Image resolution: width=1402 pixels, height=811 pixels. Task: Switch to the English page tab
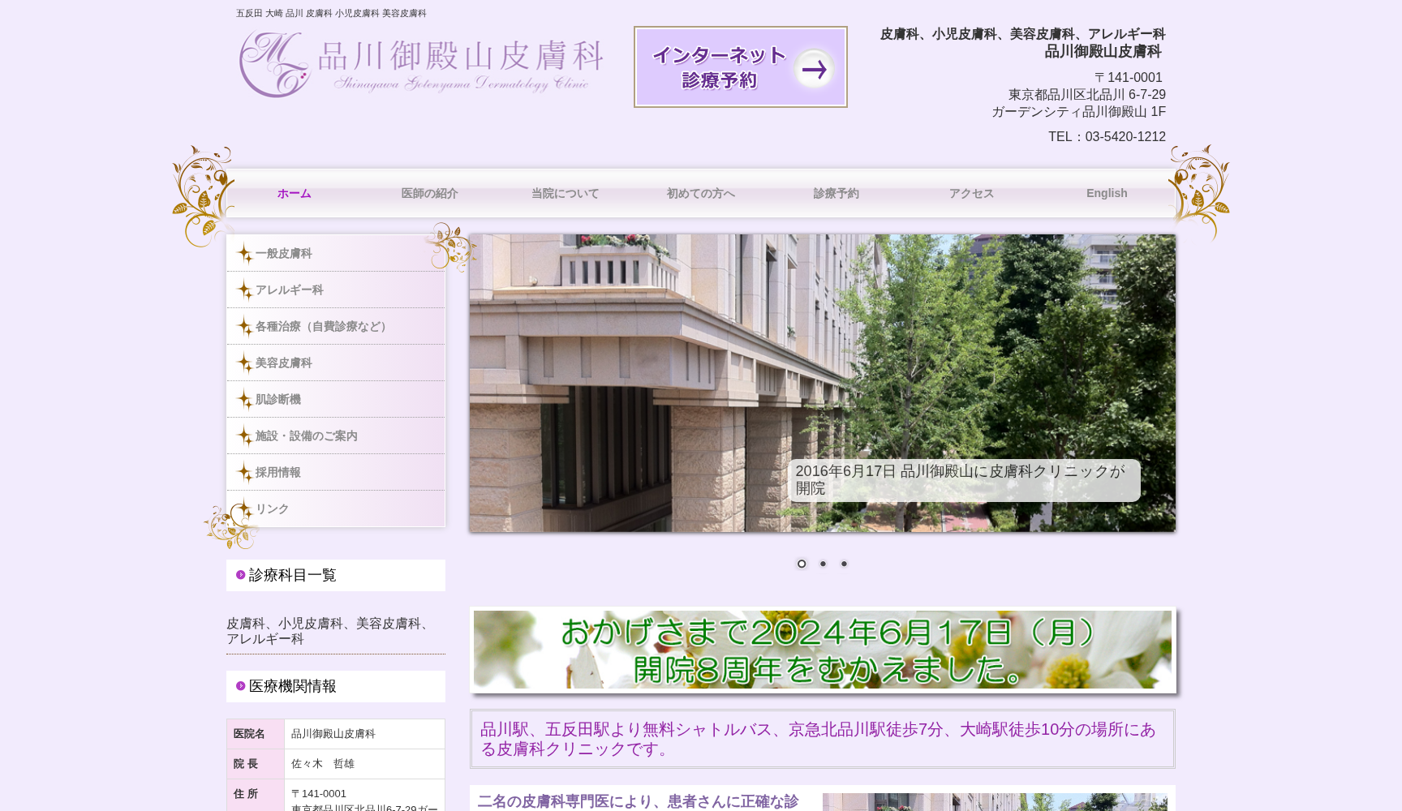1107,193
